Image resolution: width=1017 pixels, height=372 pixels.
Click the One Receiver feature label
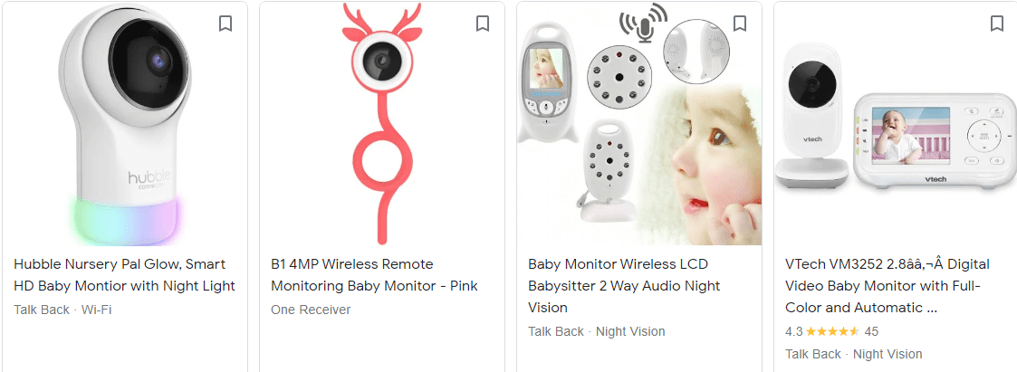[x=311, y=310]
